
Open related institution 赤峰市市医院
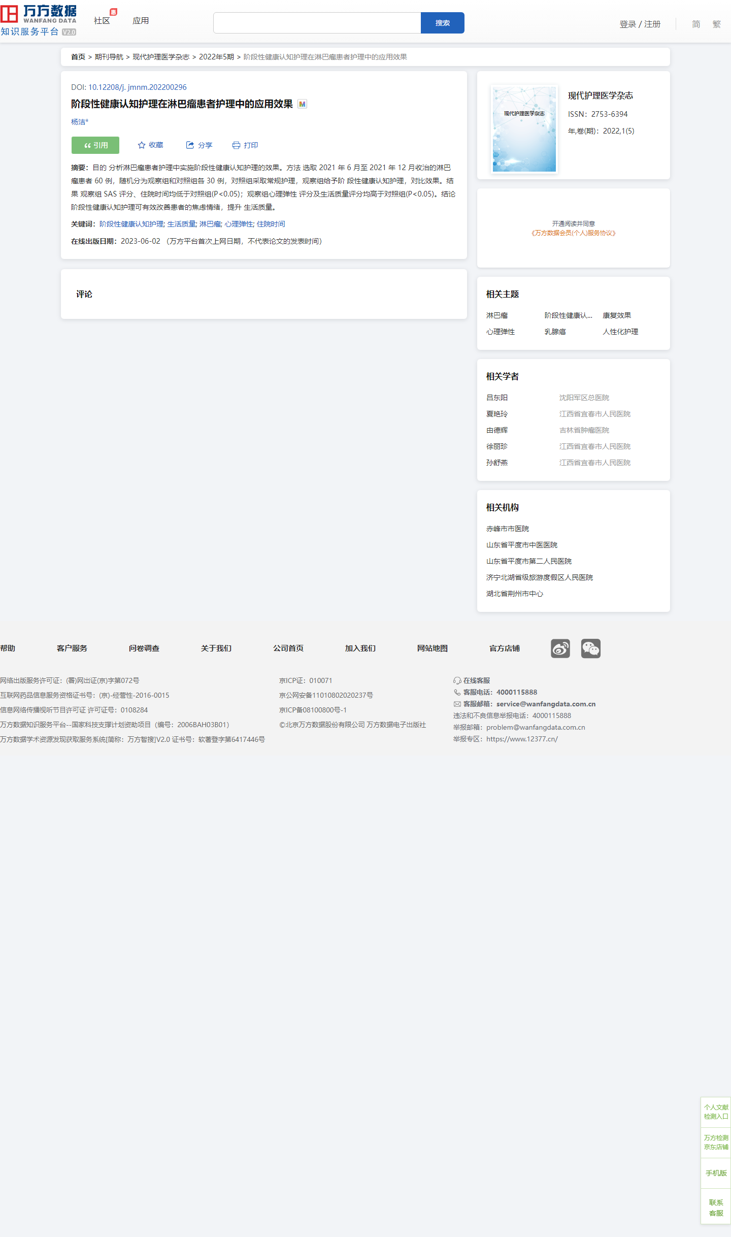tap(508, 529)
